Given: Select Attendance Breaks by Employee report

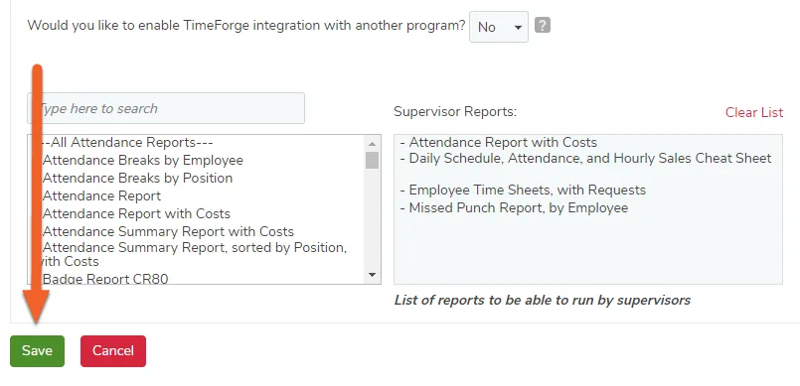Looking at the screenshot, I should pyautogui.click(x=143, y=161).
